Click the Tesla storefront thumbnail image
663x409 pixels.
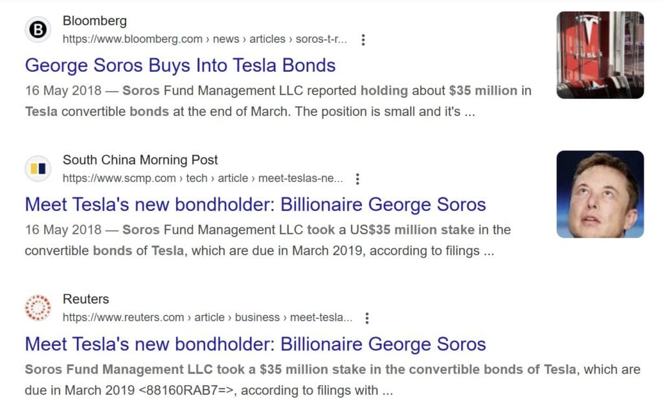point(600,55)
